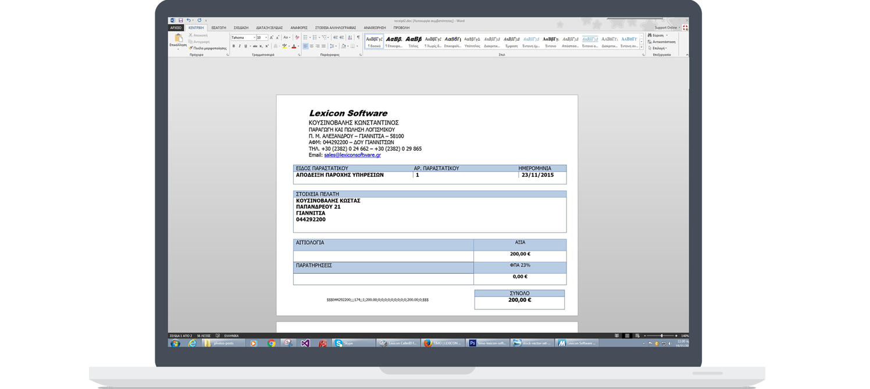870x389 pixels.
Task: Align text to the left
Action: tap(306, 46)
